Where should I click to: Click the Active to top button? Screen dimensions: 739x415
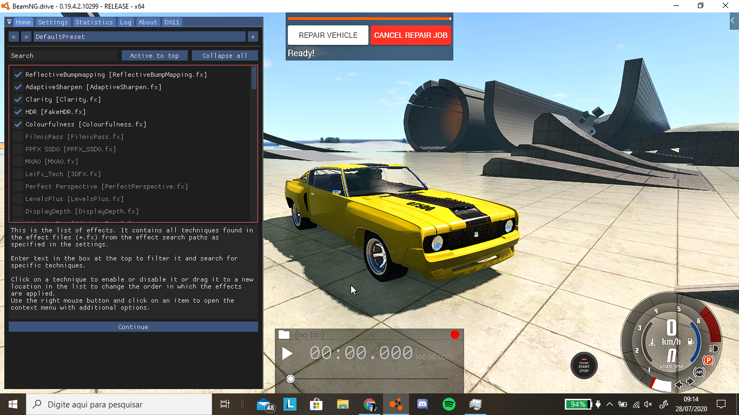click(x=155, y=56)
